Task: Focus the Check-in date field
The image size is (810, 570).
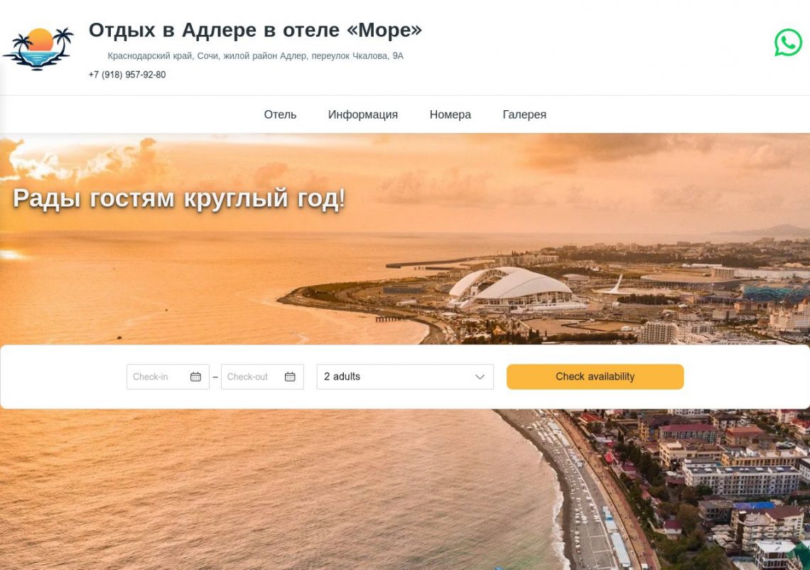Action: click(168, 377)
